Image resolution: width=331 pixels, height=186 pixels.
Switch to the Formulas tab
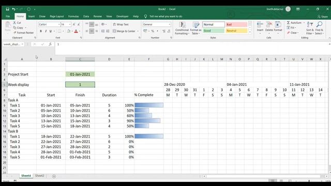coord(73,16)
